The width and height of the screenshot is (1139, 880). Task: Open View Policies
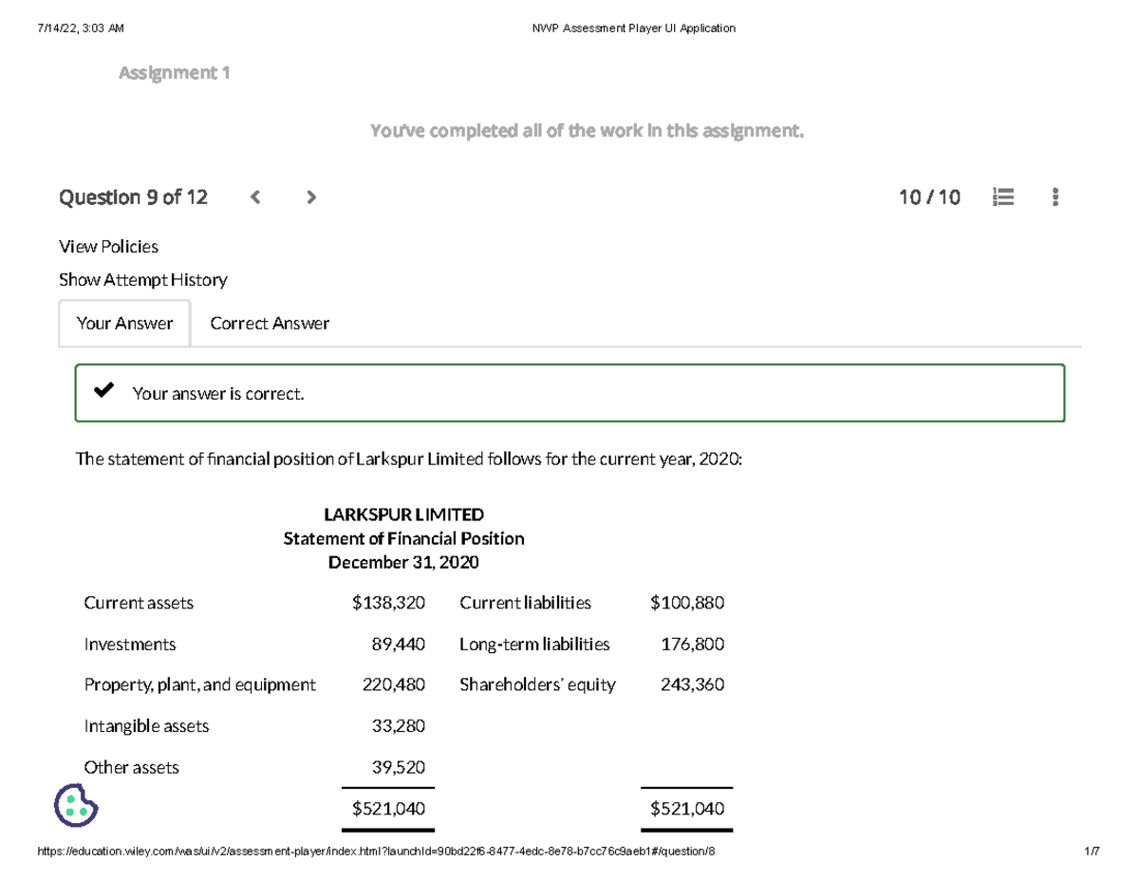(x=108, y=247)
